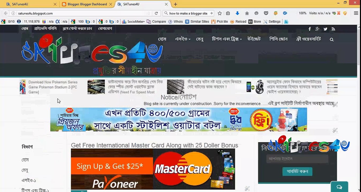Click Whois in the SEO toolbar
This screenshot has height=192, width=361.
(x=176, y=22)
